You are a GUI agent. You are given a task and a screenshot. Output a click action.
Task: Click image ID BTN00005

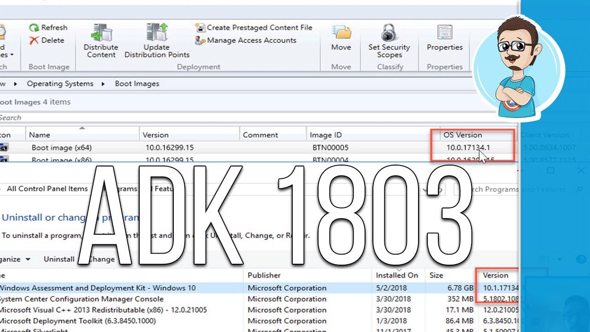tap(330, 148)
